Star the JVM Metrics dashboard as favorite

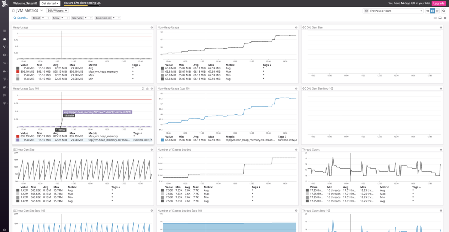[13, 10]
